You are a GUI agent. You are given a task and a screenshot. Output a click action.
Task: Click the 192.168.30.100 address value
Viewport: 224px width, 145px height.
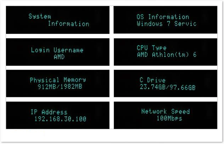click(60, 119)
